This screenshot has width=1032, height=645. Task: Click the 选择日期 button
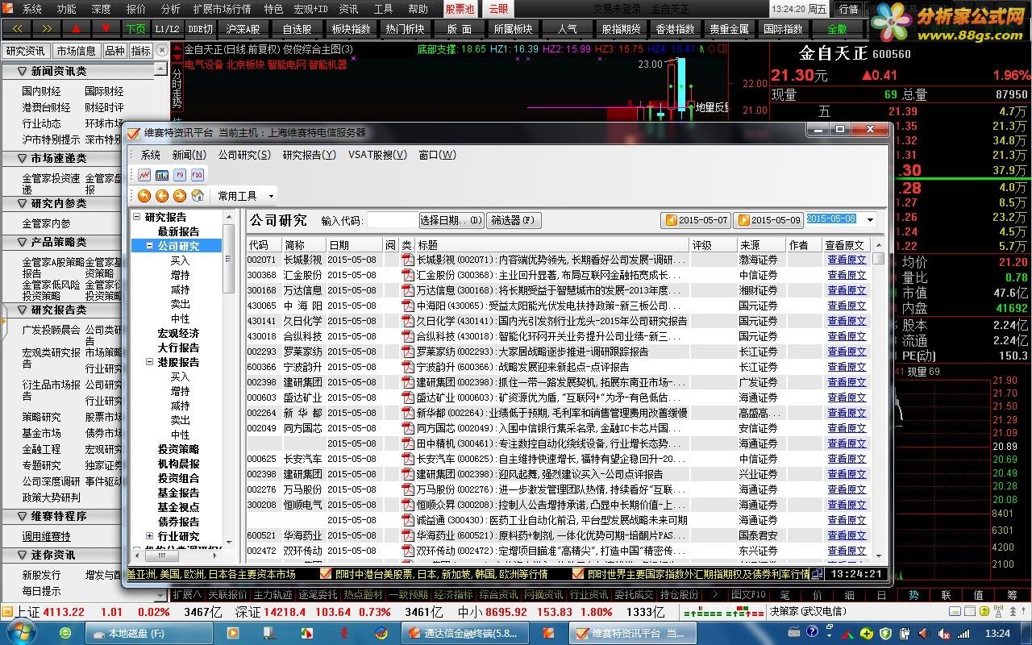point(451,220)
